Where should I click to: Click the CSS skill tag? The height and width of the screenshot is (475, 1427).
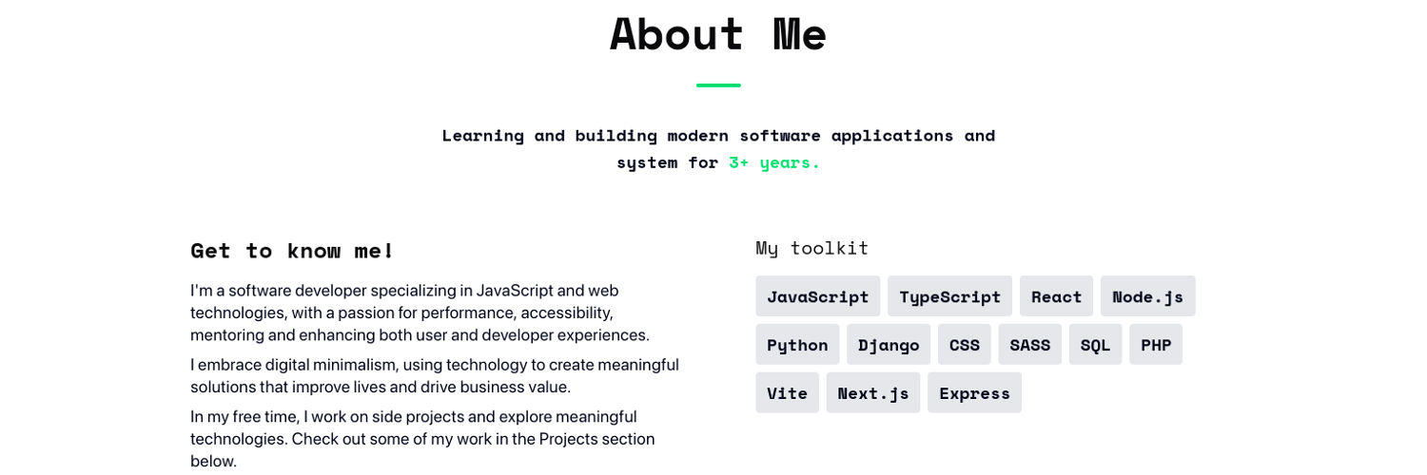[x=964, y=345]
